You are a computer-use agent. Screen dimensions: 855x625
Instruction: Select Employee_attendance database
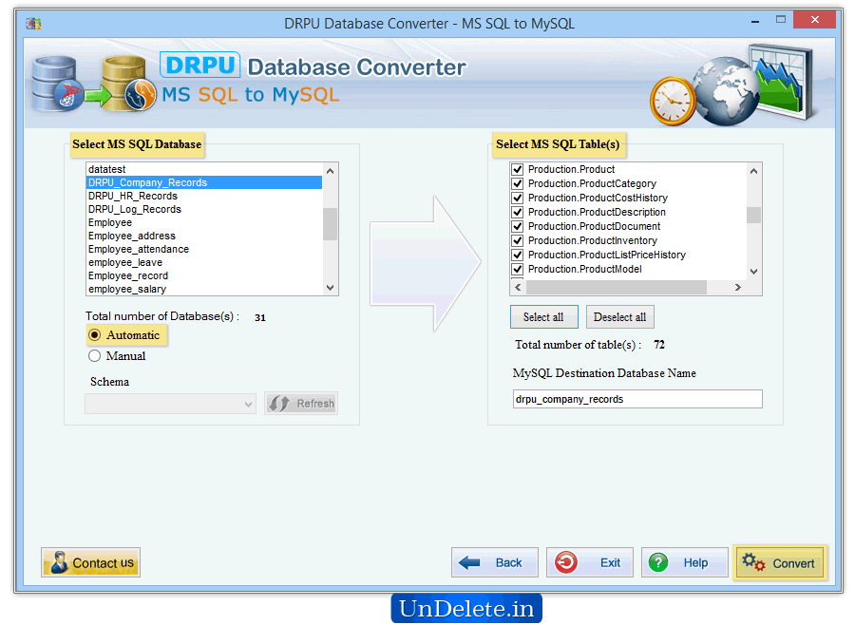pos(204,249)
